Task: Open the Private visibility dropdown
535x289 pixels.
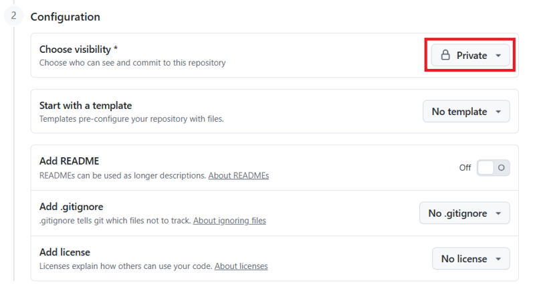Action: pos(471,56)
